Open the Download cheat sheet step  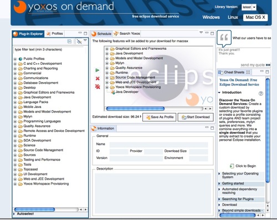click(229, 204)
